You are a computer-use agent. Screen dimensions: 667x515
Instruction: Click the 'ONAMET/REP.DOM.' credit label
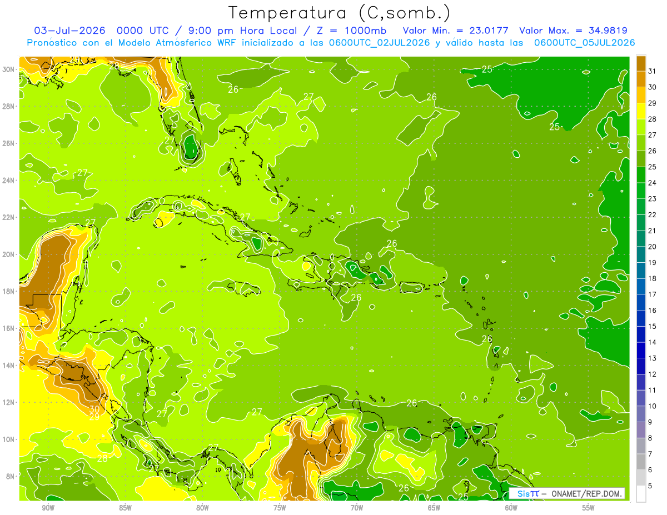(x=587, y=493)
